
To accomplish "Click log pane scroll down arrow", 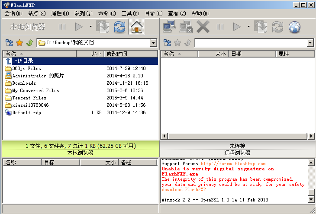I will [311, 199].
